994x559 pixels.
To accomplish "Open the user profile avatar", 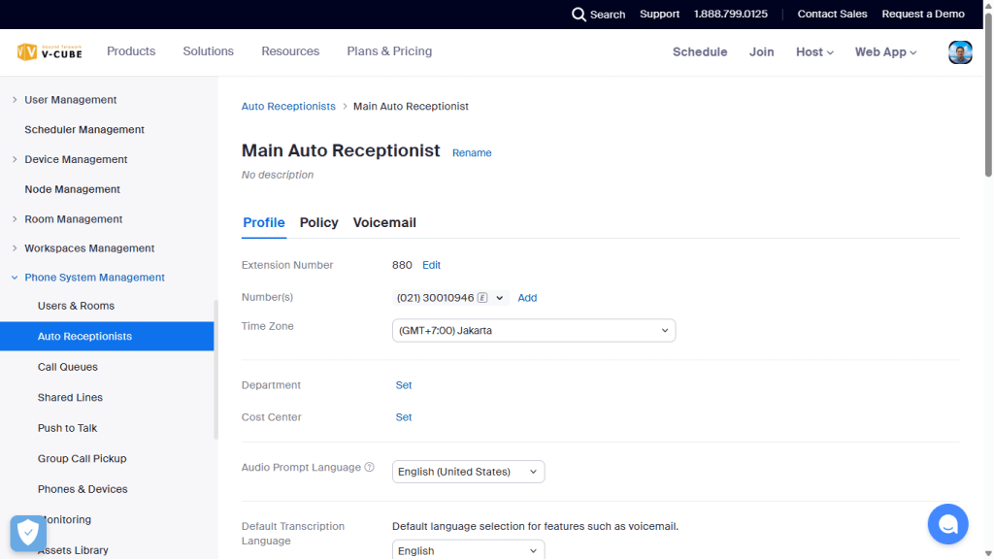I will pos(960,52).
